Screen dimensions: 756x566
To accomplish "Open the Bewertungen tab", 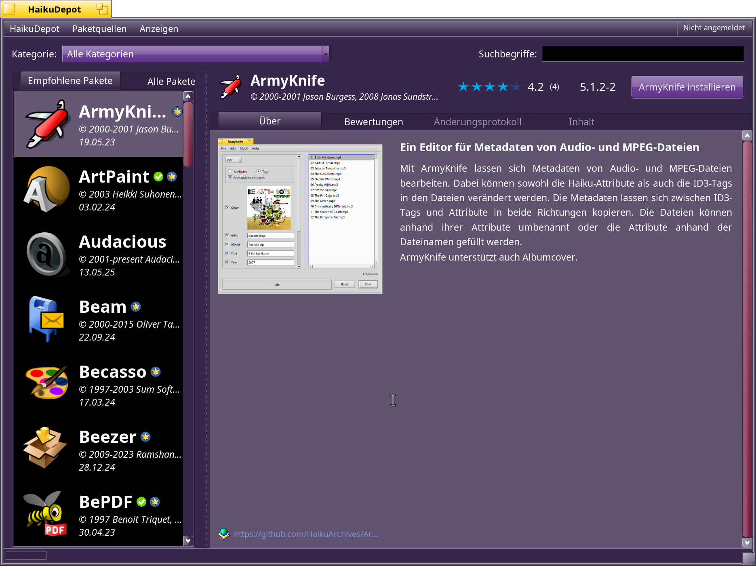I will coord(373,122).
